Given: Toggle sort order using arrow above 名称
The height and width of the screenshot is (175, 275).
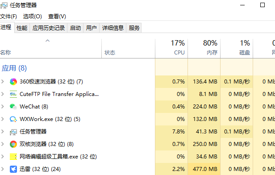Looking at the screenshot, I should pos(47,41).
